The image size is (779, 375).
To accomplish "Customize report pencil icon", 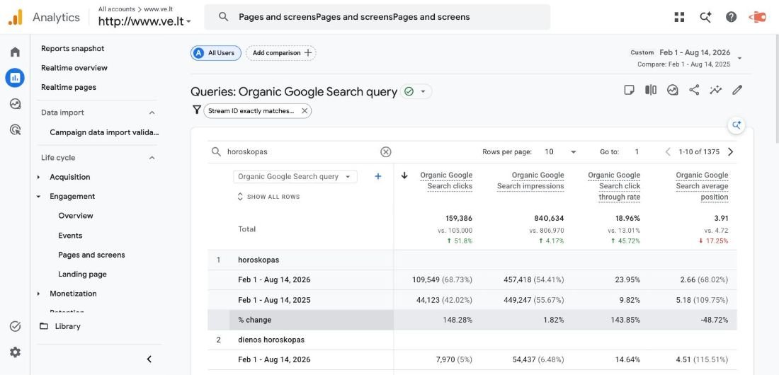I will click(x=737, y=90).
